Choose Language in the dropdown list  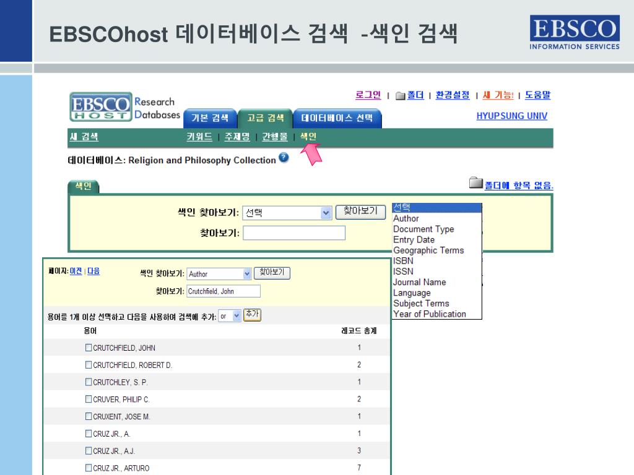[x=436, y=293]
